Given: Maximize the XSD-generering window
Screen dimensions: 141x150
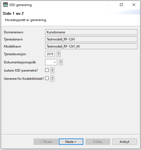Looking at the screenshot, I should coord(121,5).
